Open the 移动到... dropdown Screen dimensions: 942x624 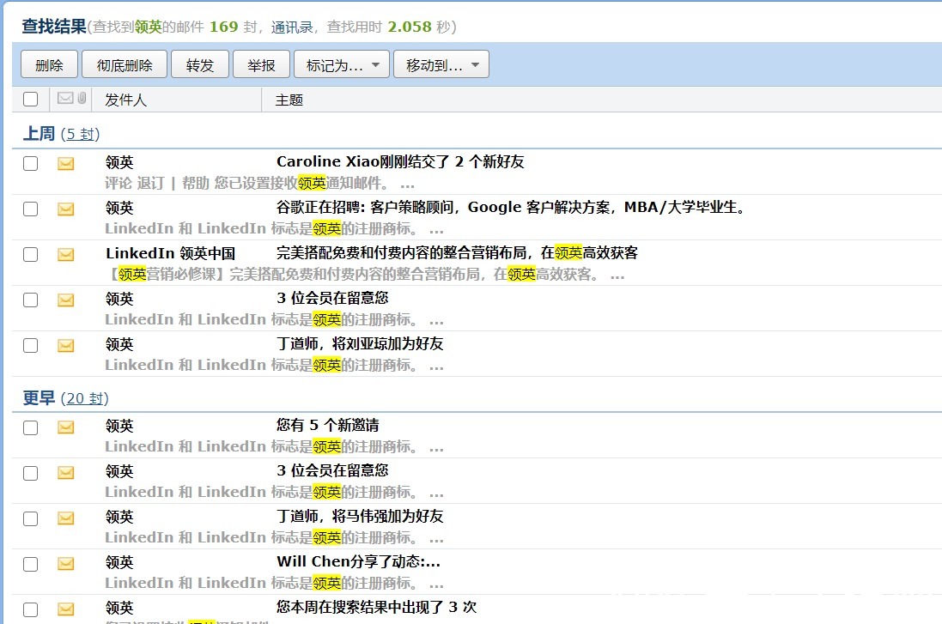[441, 64]
